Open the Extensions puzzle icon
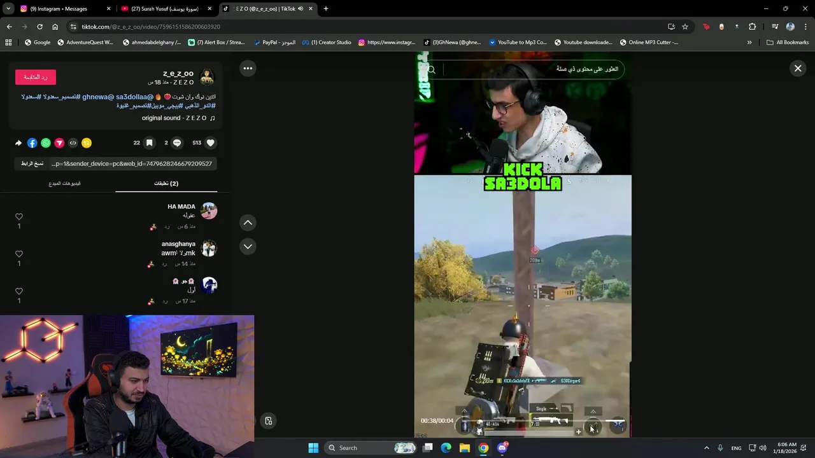815x458 pixels. point(752,27)
